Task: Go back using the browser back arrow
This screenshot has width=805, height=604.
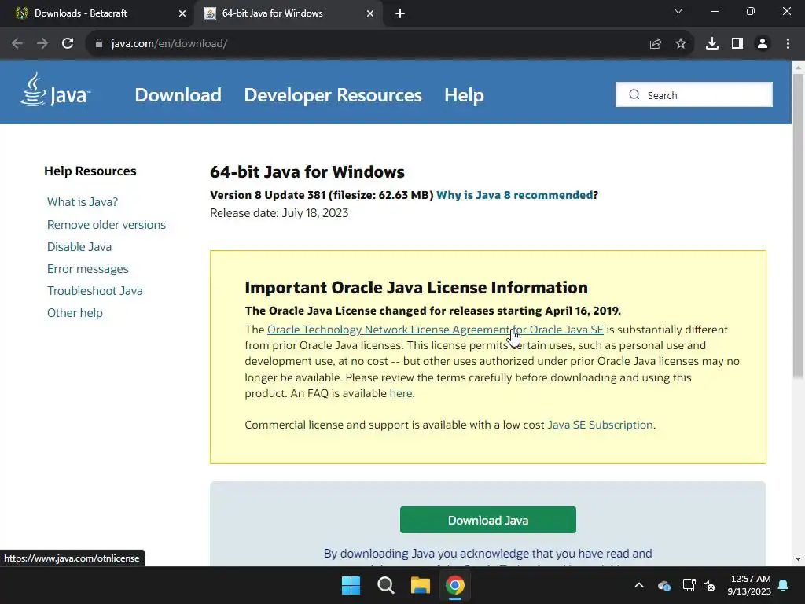Action: (17, 44)
